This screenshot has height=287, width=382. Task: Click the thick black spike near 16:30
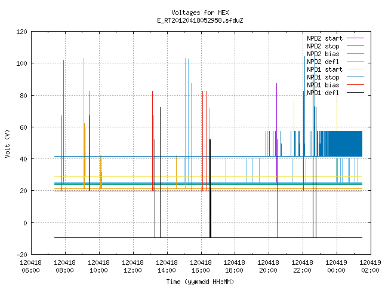pos(210,188)
